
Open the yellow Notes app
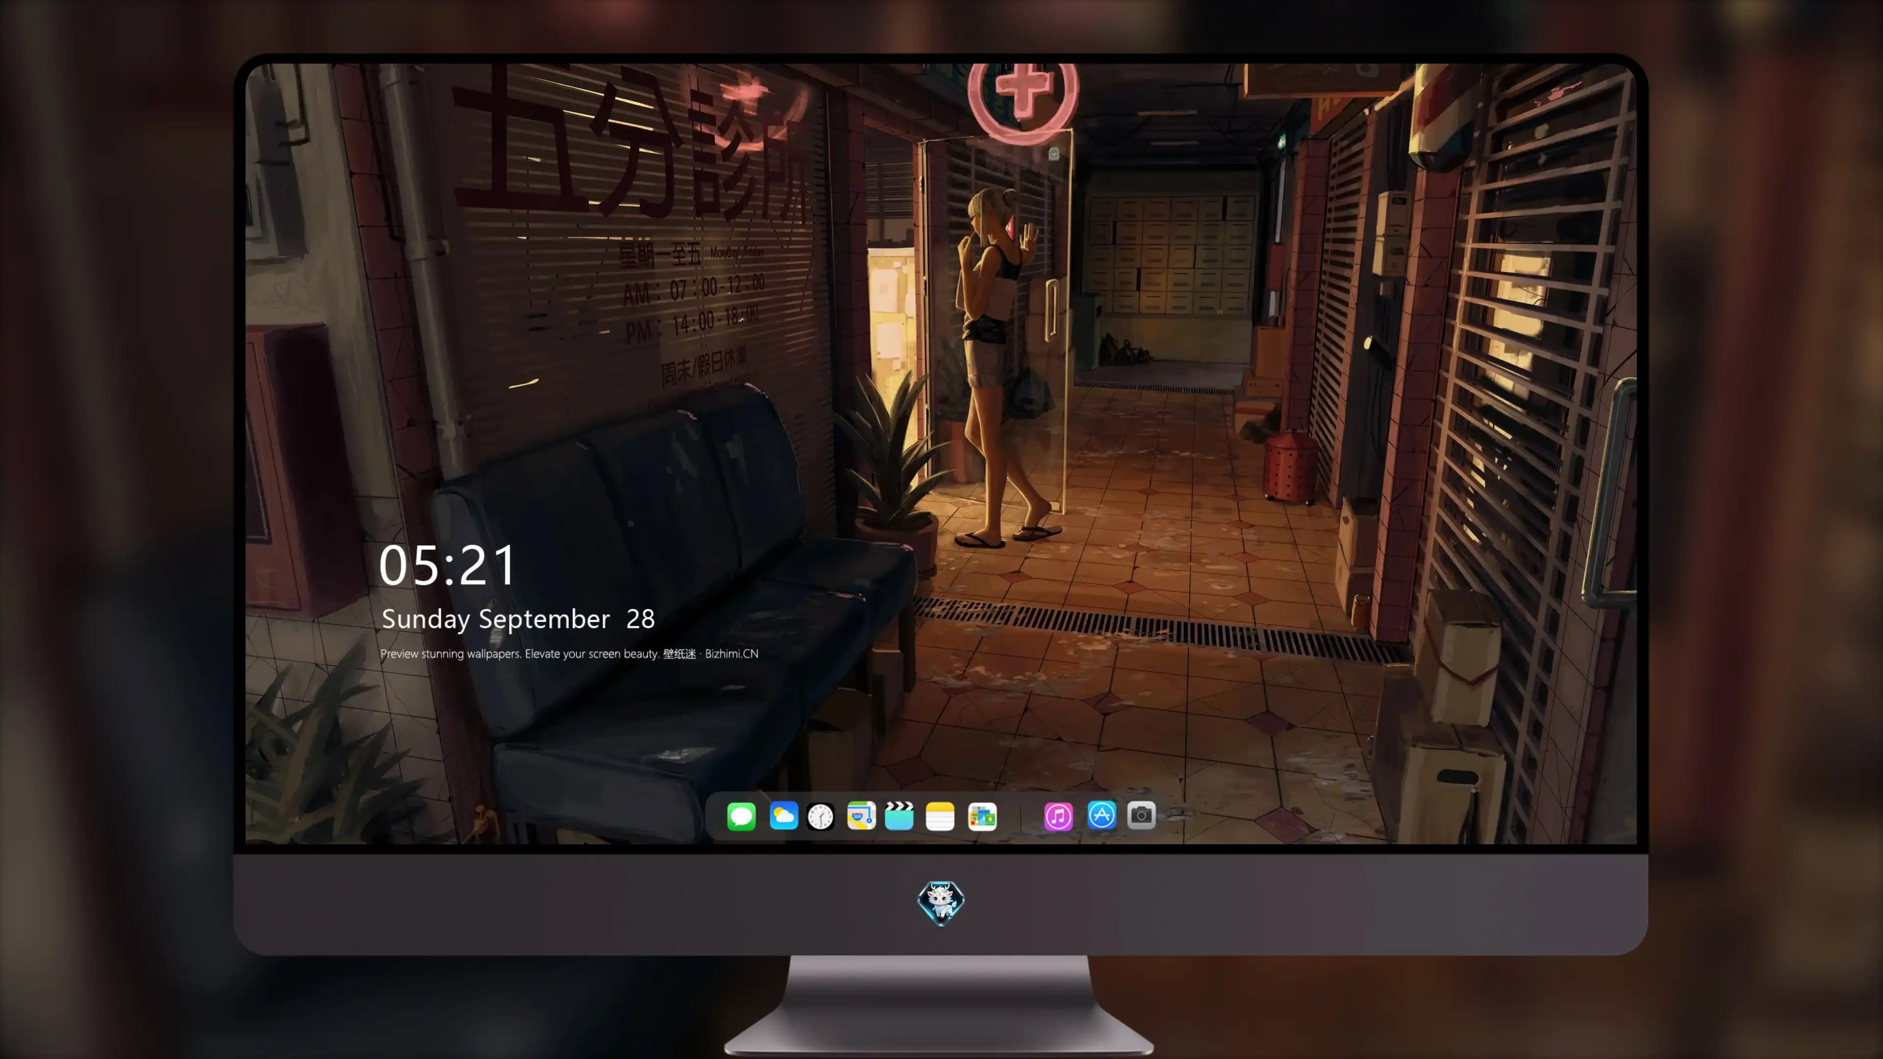[x=940, y=816]
